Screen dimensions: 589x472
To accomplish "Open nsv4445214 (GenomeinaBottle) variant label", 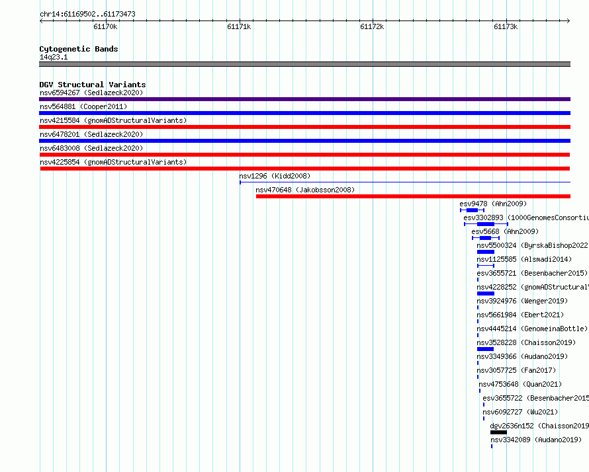I will 532,329.
